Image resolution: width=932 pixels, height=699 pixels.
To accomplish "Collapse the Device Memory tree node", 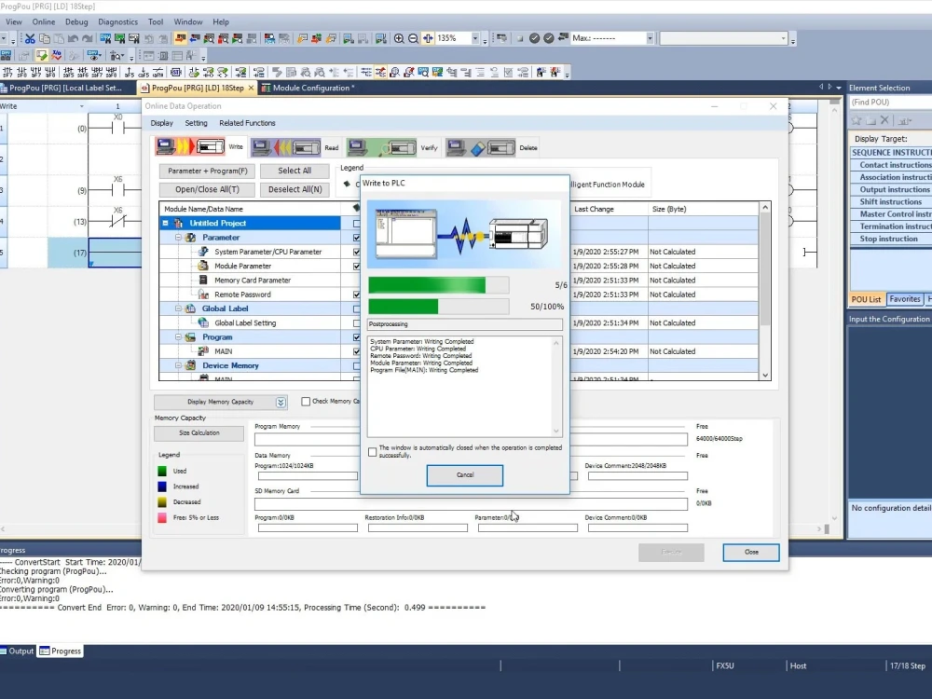I will click(x=178, y=365).
